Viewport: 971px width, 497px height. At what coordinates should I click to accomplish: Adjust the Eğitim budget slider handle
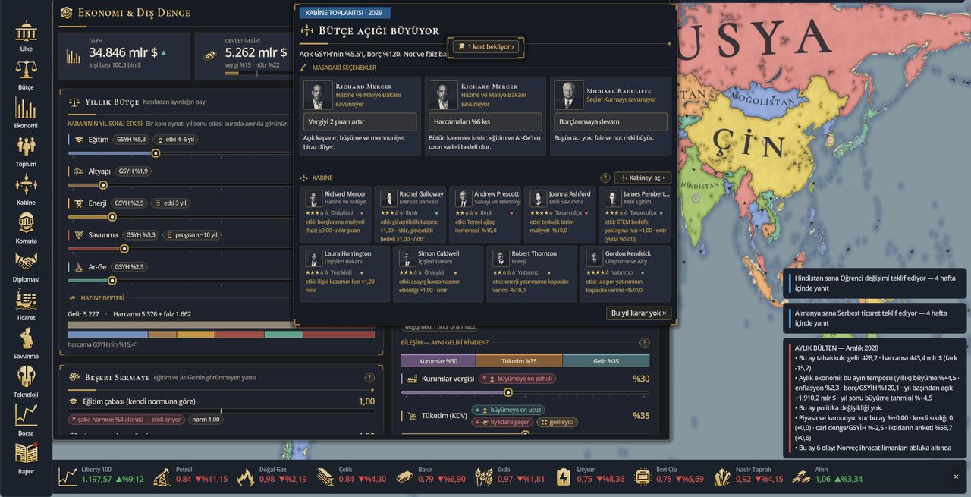coord(156,153)
